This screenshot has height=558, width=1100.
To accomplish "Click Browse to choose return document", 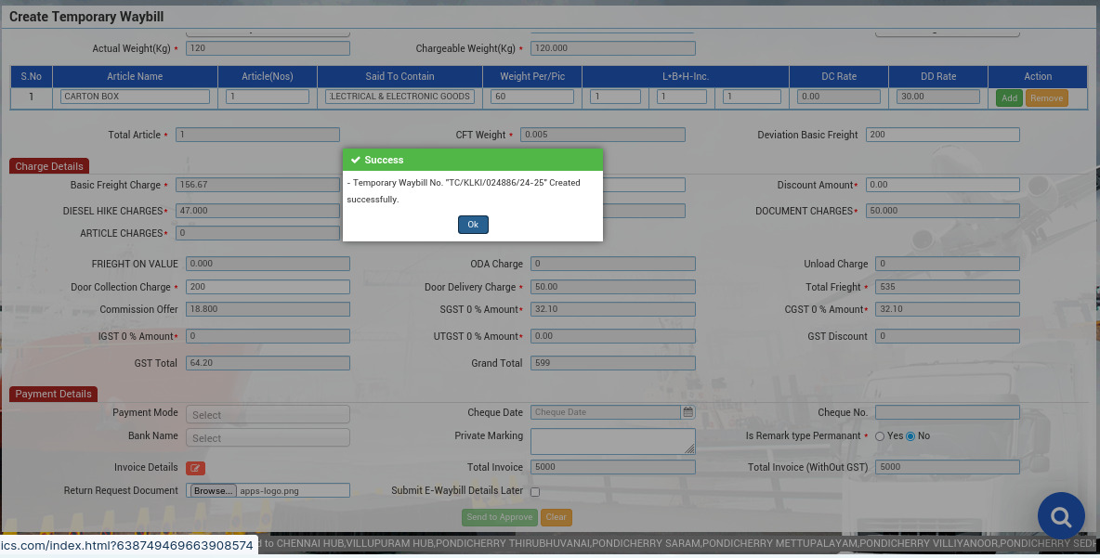I will (x=214, y=491).
